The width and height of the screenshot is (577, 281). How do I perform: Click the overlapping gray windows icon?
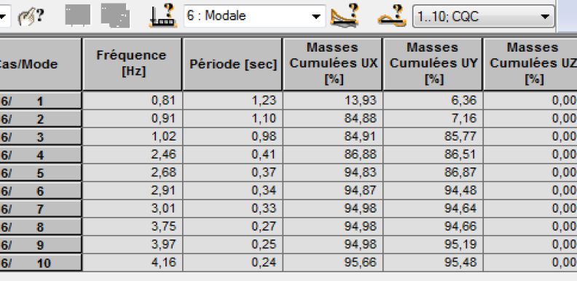[116, 16]
